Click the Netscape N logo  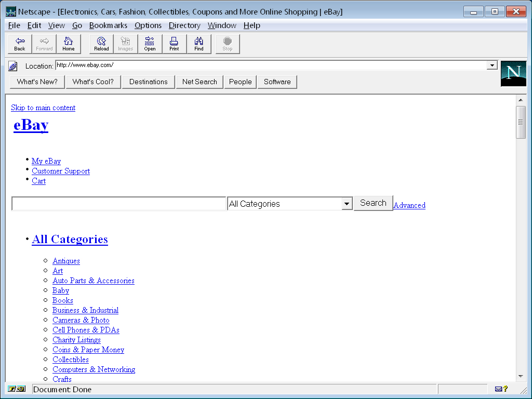click(513, 73)
